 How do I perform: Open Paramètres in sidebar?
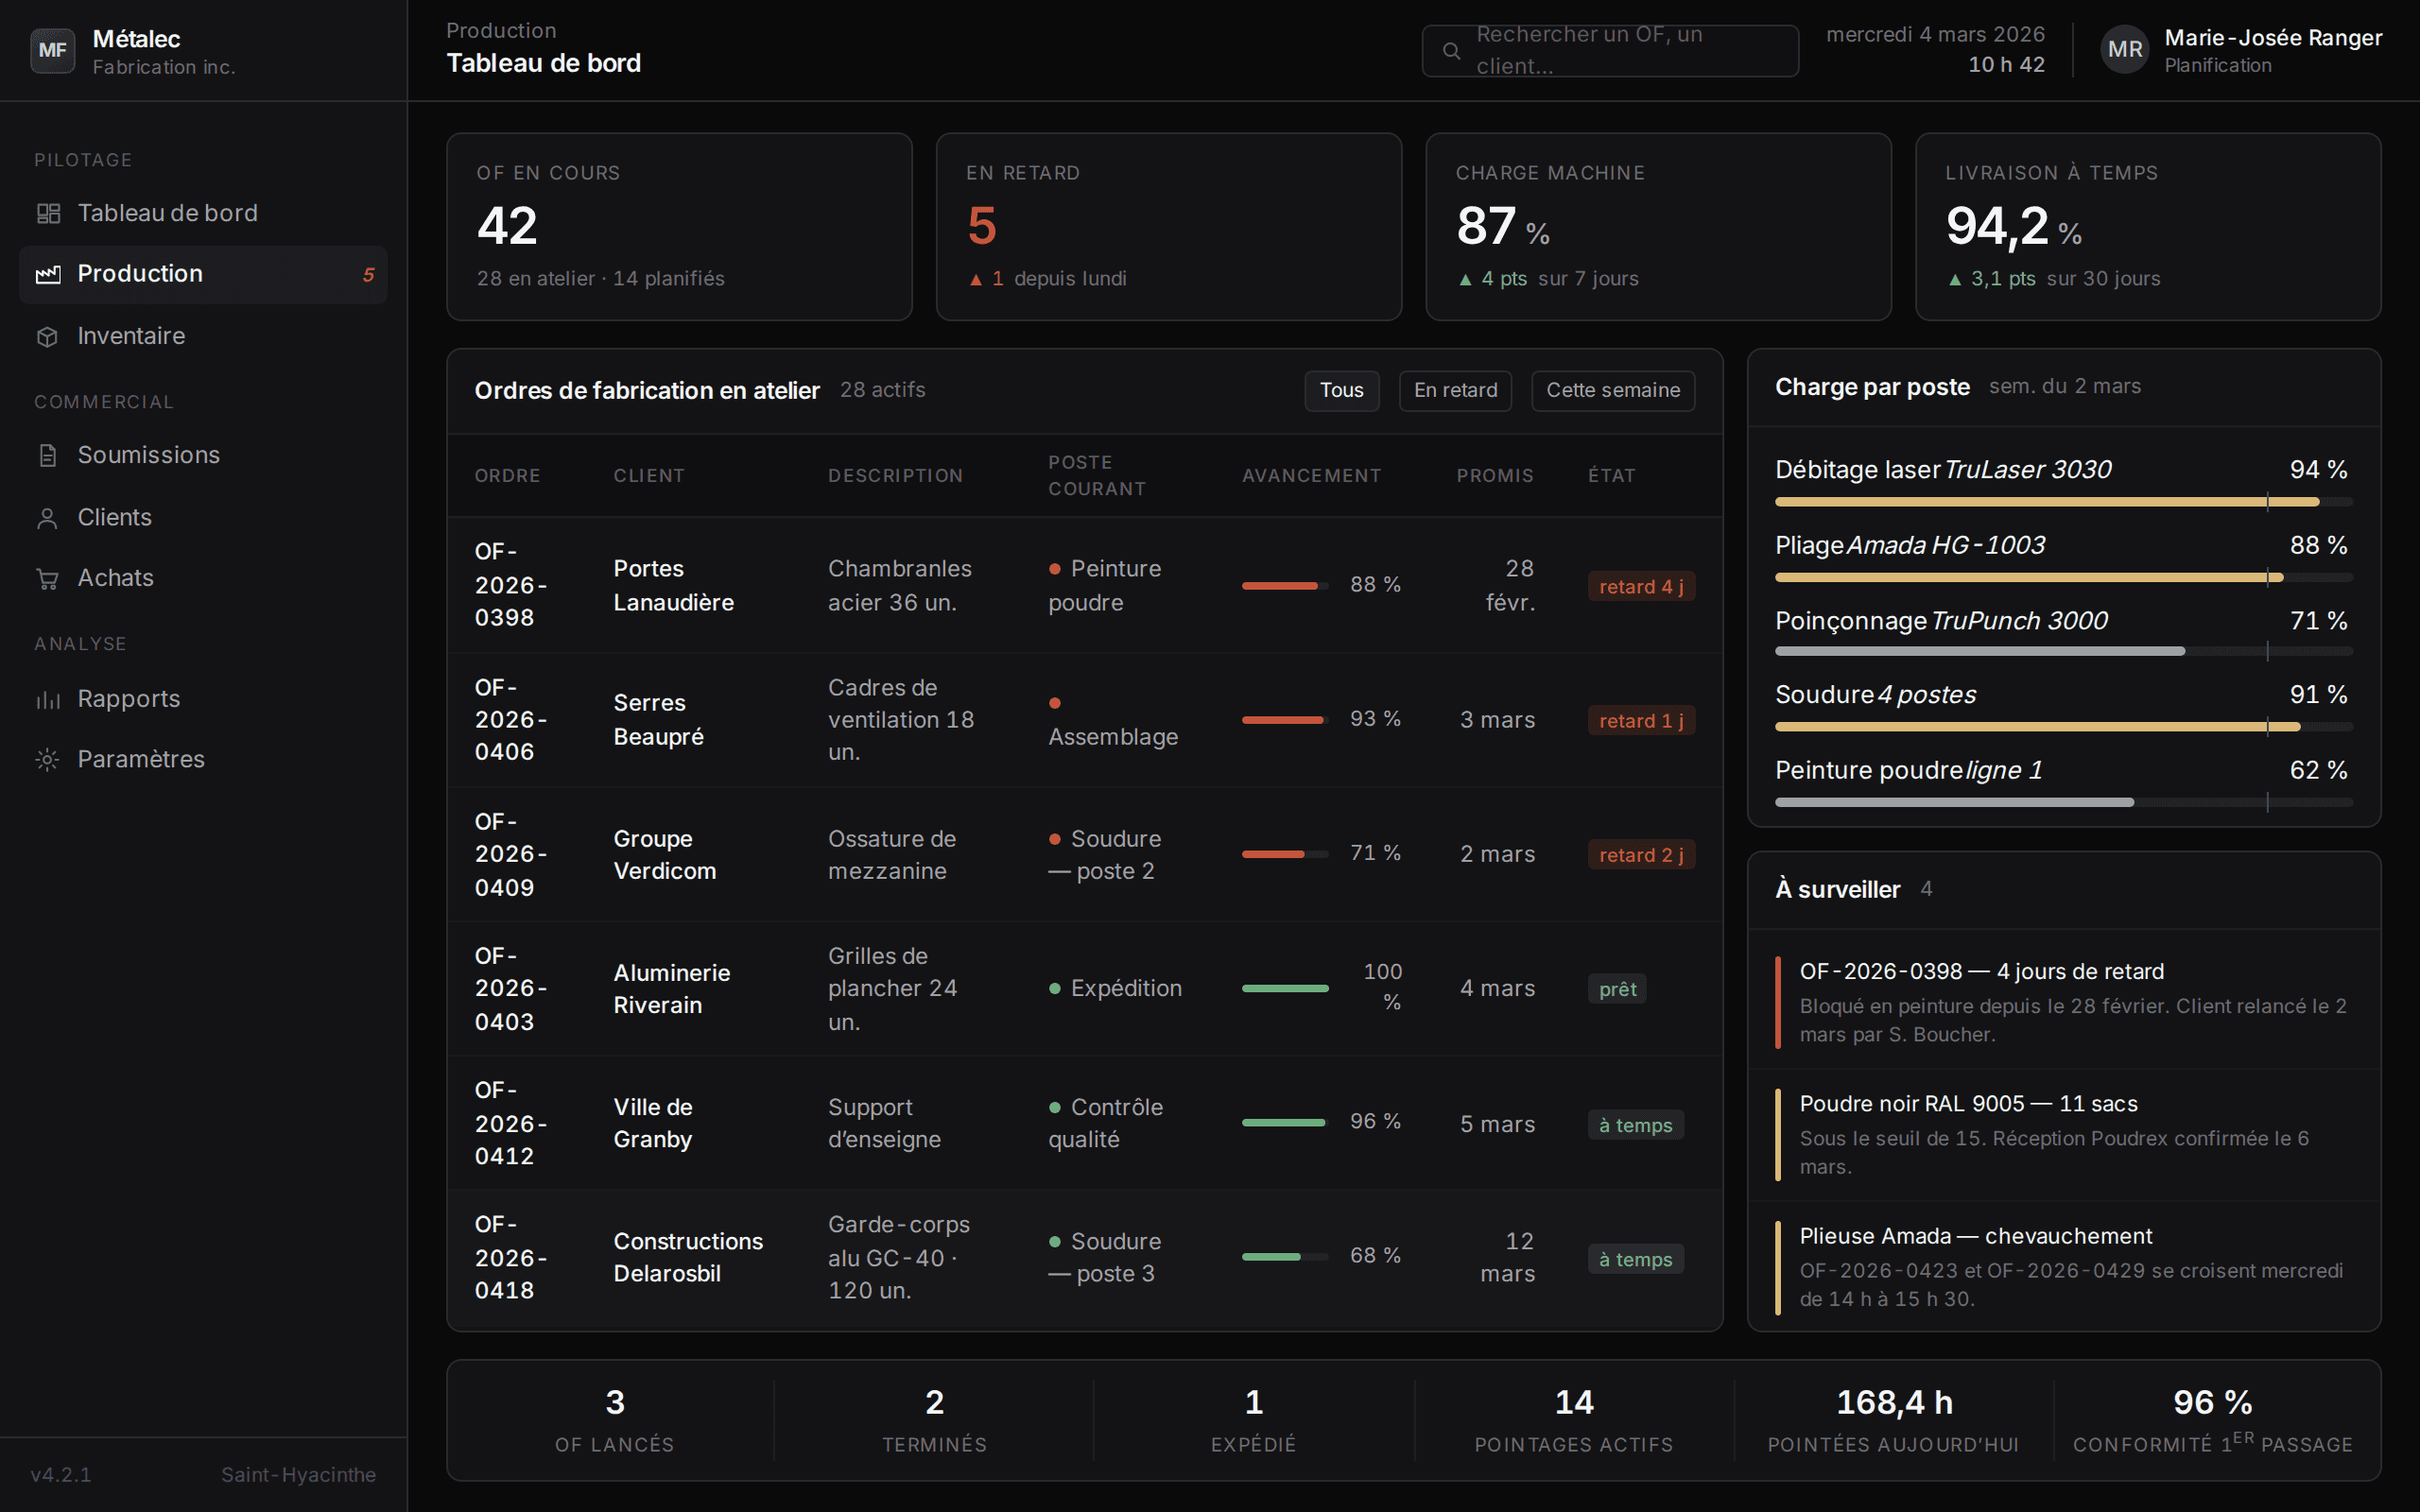[203, 759]
